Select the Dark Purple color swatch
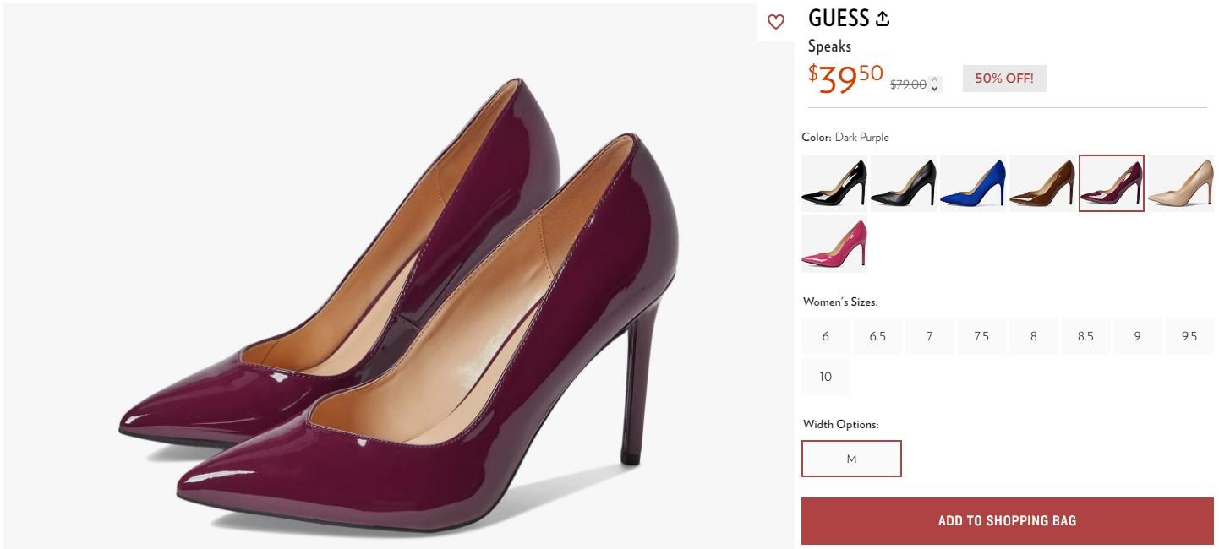The height and width of the screenshot is (549, 1219). pyautogui.click(x=1110, y=182)
